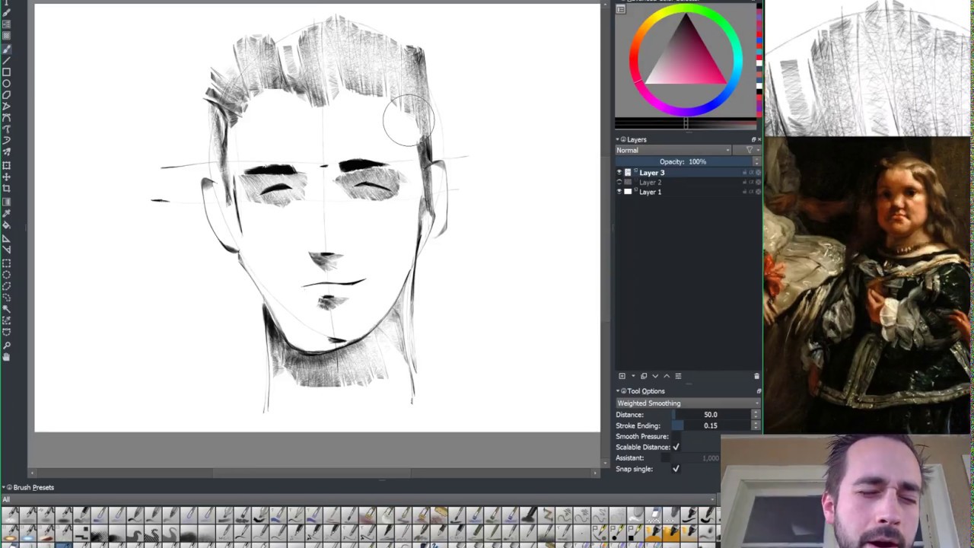Click the reference painting image
This screenshot has width=974, height=548.
[x=867, y=285]
